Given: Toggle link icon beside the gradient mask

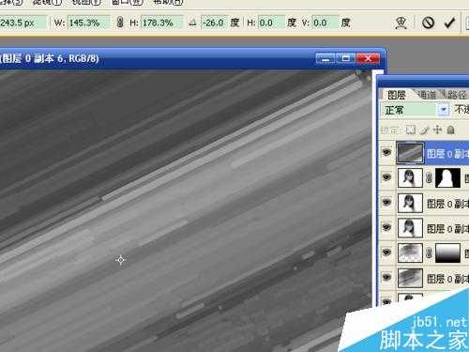Looking at the screenshot, I should [430, 253].
